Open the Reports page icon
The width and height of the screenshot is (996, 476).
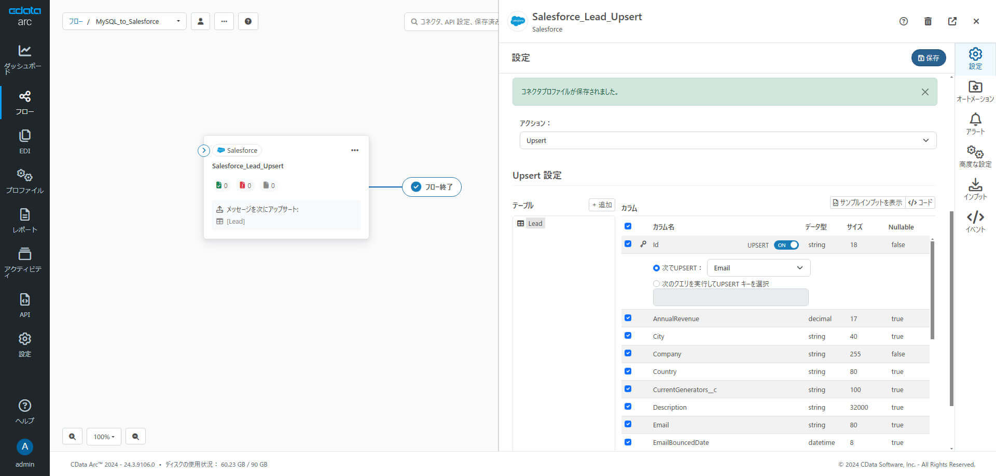(x=24, y=220)
